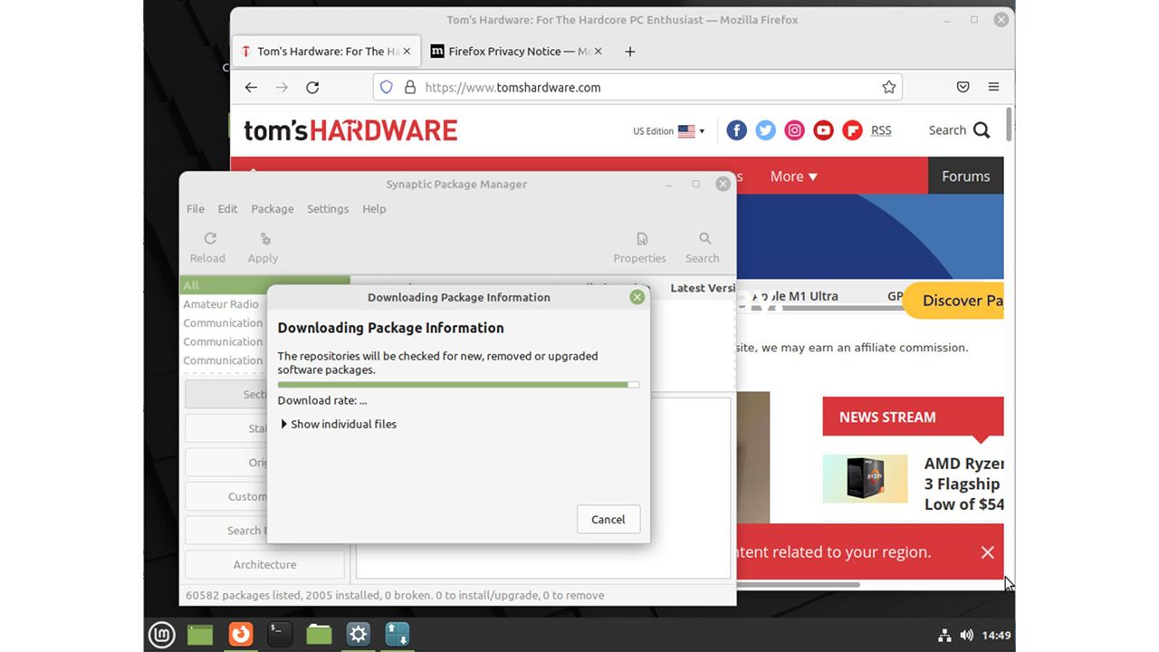Click Reload in Synaptic toolbar
Screen dimensions: 1159x652
[x=207, y=247]
